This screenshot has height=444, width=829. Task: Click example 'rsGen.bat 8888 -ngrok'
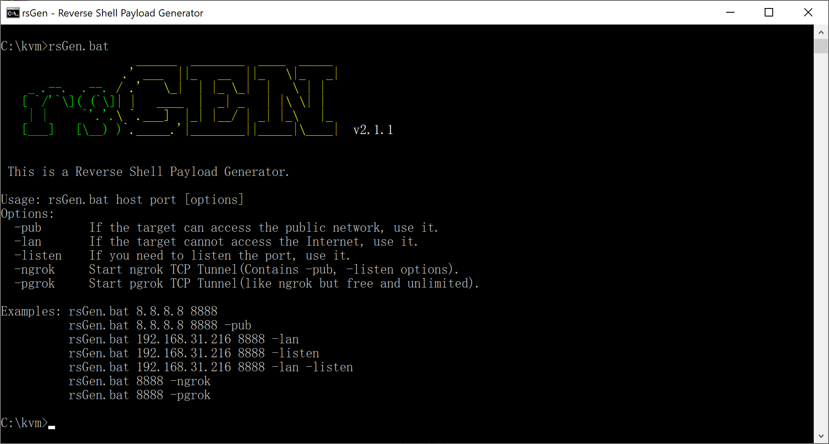[x=140, y=381]
